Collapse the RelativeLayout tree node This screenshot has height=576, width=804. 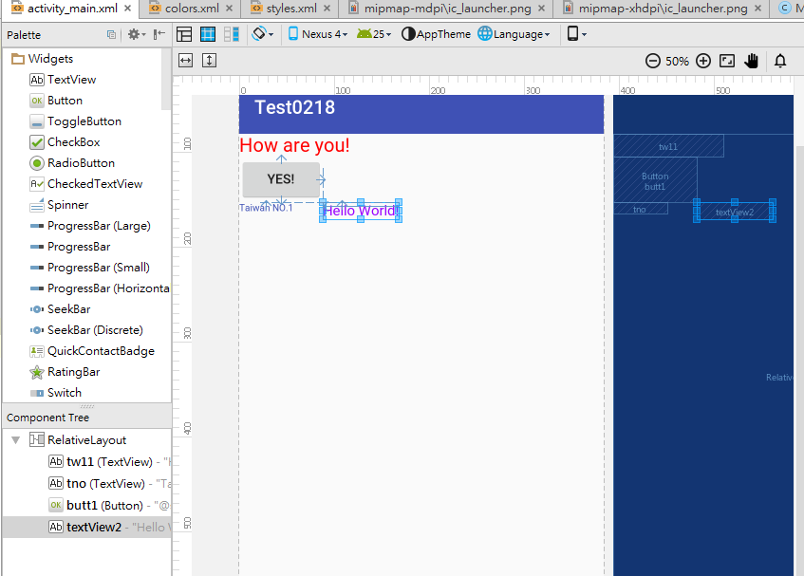16,440
